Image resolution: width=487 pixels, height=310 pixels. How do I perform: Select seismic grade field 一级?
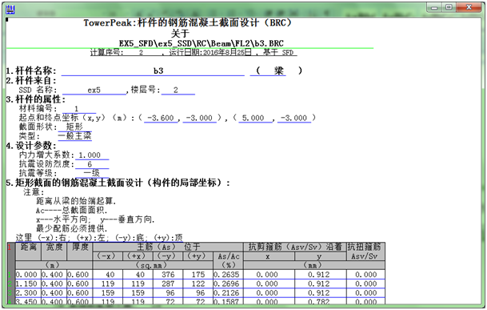pos(92,173)
